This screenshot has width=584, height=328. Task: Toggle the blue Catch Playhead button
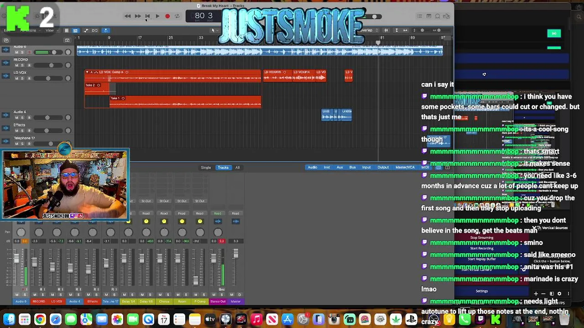pyautogui.click(x=105, y=31)
